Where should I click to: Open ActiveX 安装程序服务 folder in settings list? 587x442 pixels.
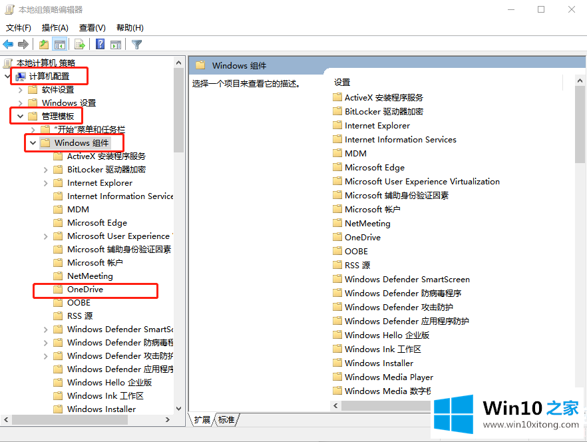(x=384, y=98)
